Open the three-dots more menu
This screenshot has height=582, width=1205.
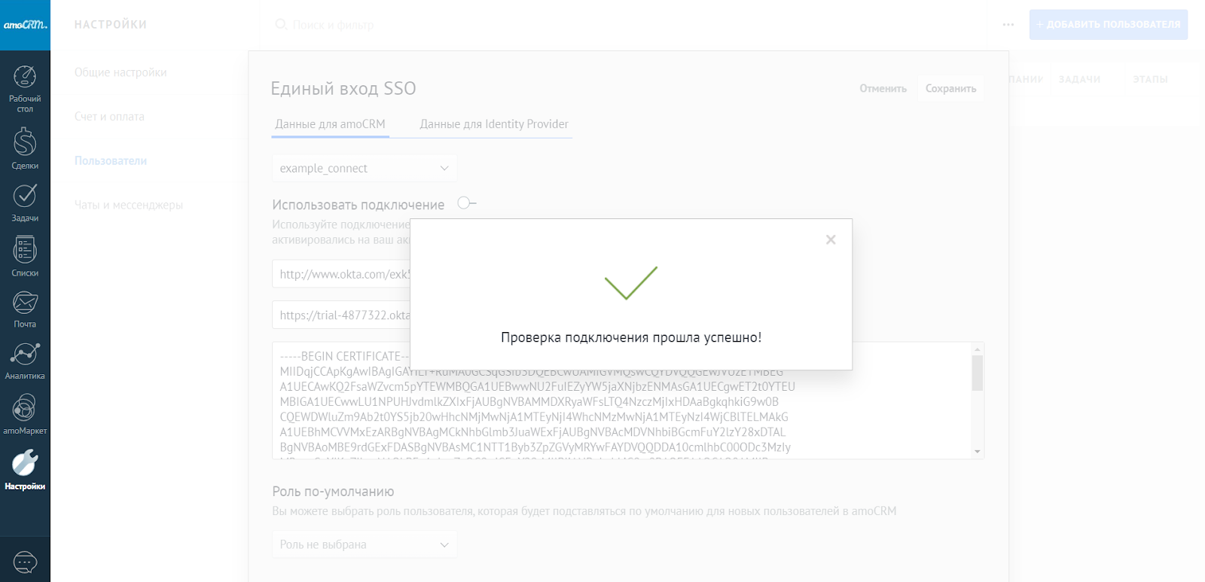coord(1008,25)
